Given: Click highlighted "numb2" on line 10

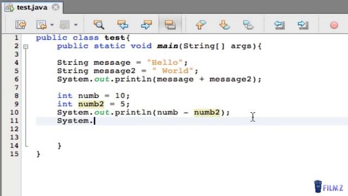Looking at the screenshot, I should pos(207,113).
